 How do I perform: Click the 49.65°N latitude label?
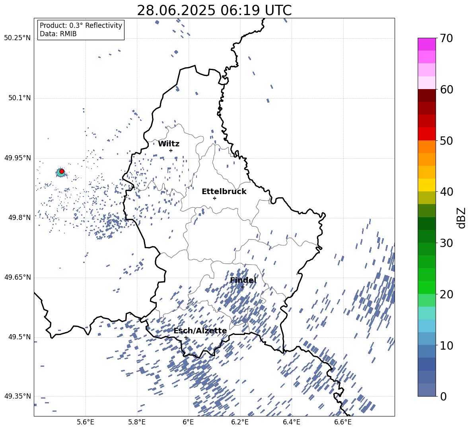coord(18,277)
